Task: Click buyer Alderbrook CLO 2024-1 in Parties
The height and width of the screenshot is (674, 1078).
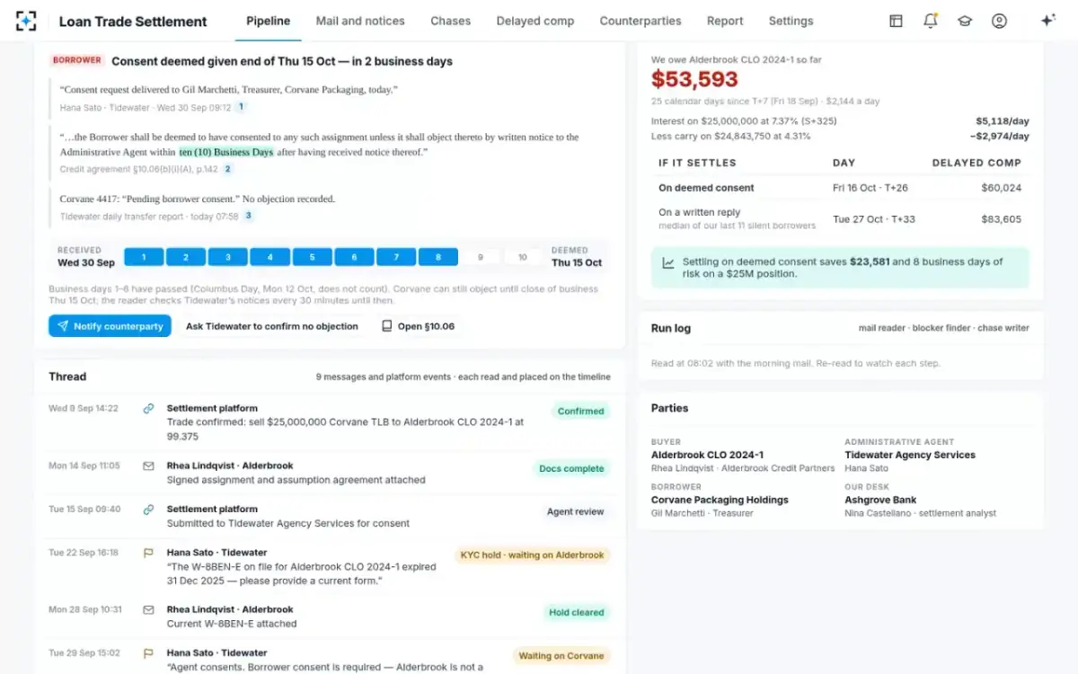Action: click(x=707, y=455)
